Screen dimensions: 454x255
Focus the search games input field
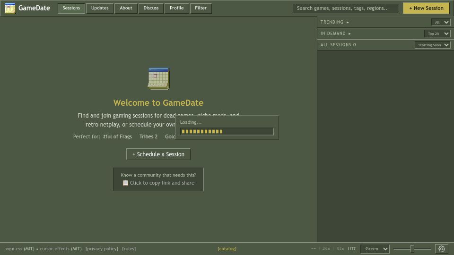346,8
